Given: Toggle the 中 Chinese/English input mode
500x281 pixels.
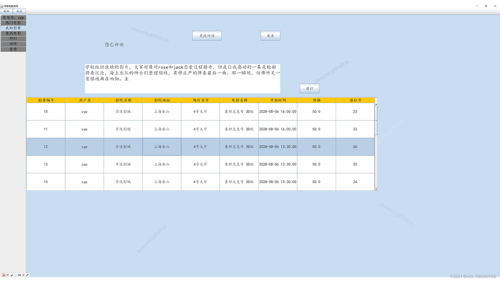Looking at the screenshot, I should pyautogui.click(x=8, y=275).
